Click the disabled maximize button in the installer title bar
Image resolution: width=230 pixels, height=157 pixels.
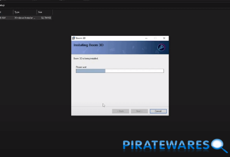click(155, 38)
